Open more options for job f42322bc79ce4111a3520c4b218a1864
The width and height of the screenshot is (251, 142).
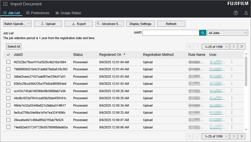pos(232,62)
